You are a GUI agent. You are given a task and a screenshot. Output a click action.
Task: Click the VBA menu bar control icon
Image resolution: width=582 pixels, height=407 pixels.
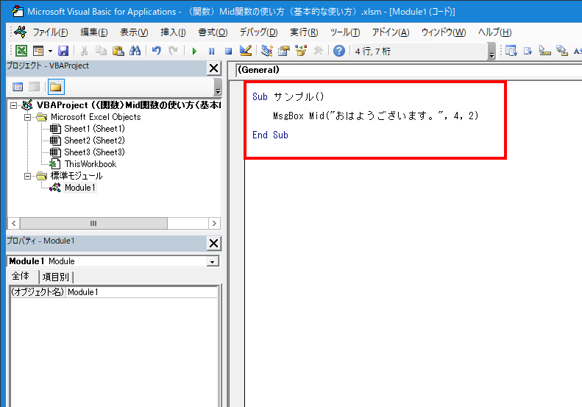tap(21, 32)
